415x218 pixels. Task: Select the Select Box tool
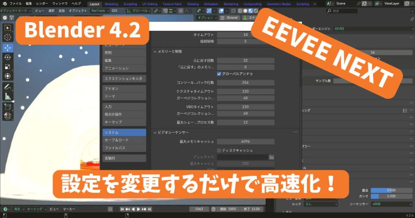8,28
